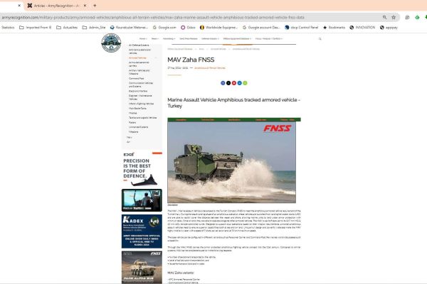Share article via X icon
427x284 pixels.
click(x=228, y=83)
